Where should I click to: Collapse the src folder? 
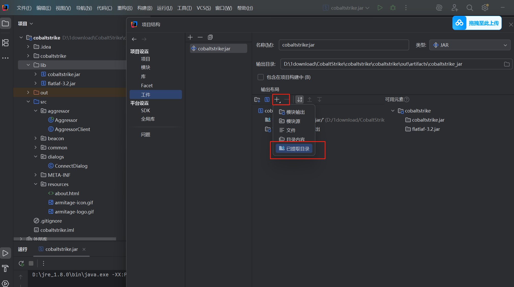tap(28, 102)
